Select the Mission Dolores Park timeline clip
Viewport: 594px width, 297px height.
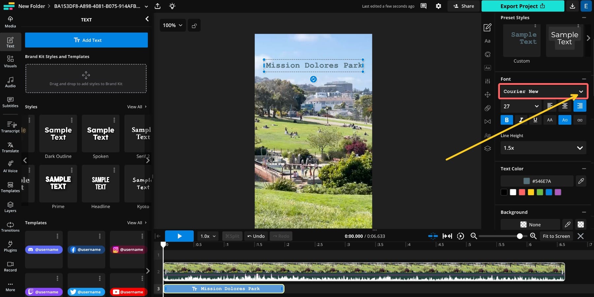(224, 289)
